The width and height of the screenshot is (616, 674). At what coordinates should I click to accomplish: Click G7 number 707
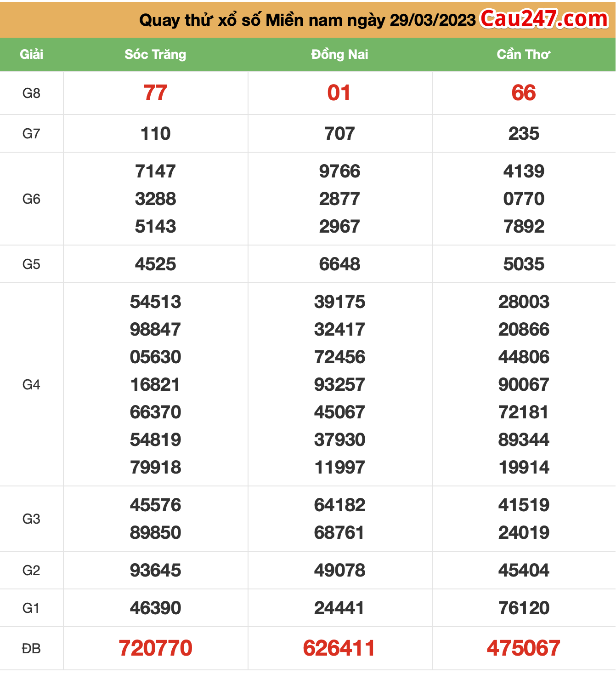click(339, 134)
